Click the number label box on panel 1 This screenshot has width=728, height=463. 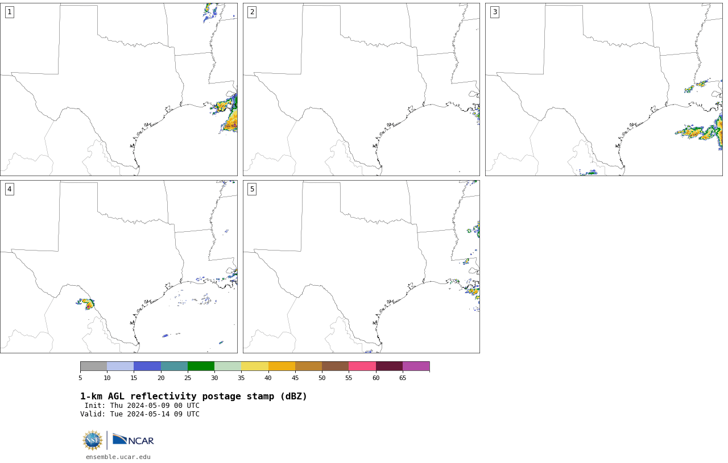click(9, 12)
